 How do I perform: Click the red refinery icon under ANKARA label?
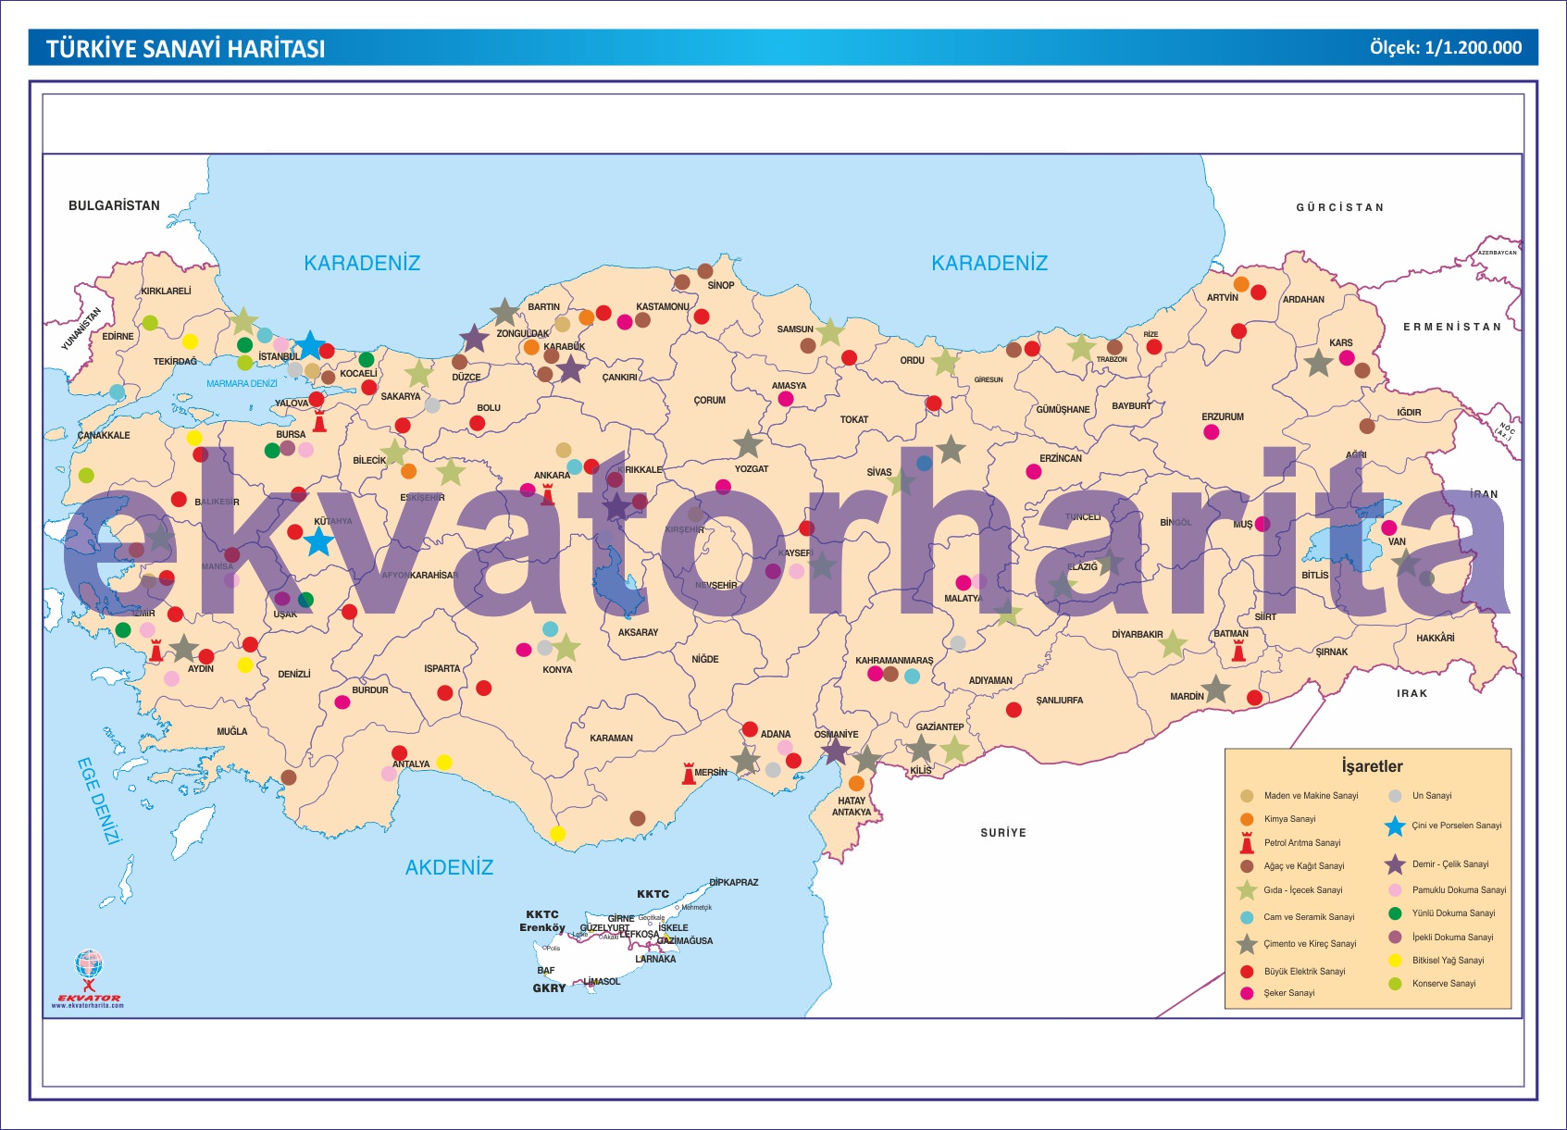click(548, 494)
